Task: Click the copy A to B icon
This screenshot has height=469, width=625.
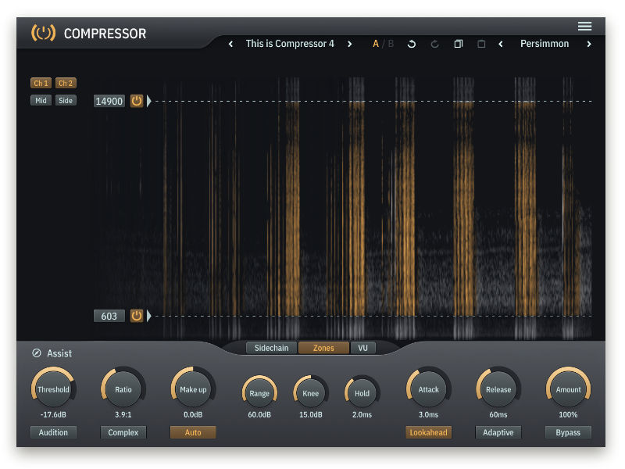Action: [459, 44]
